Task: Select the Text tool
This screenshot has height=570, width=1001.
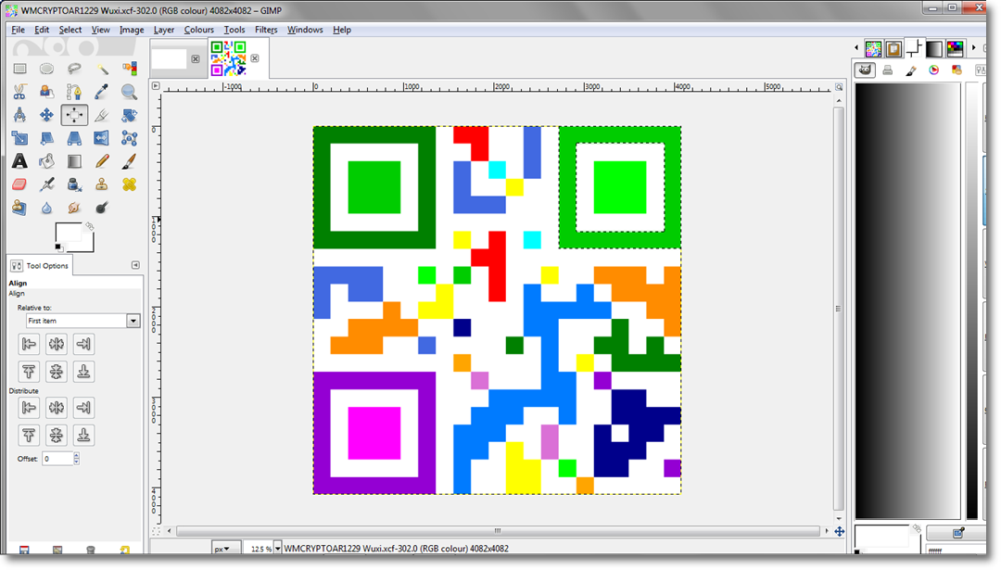Action: coord(19,161)
